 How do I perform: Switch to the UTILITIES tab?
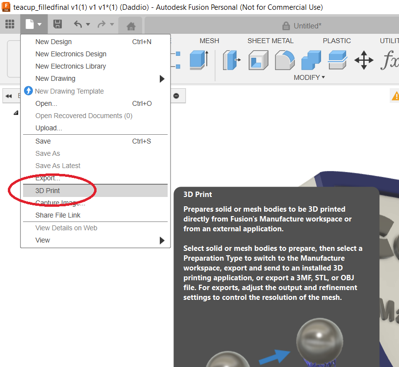click(389, 41)
